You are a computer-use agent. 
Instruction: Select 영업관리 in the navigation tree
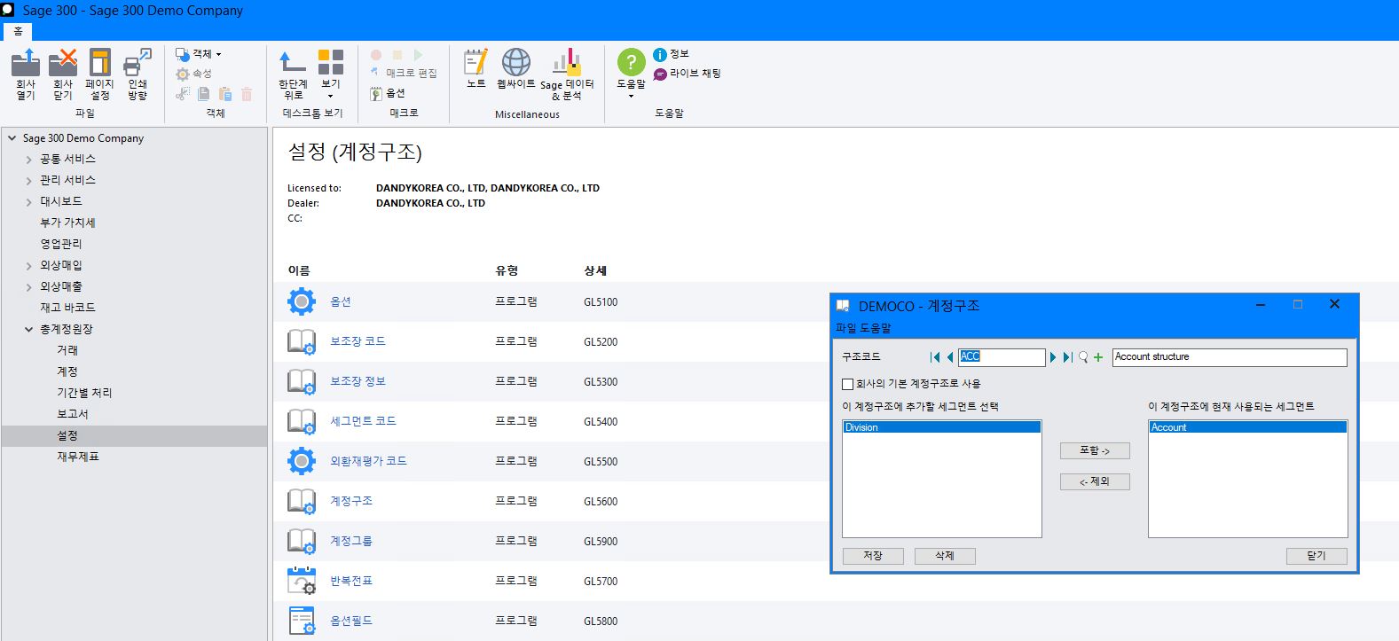pos(60,244)
